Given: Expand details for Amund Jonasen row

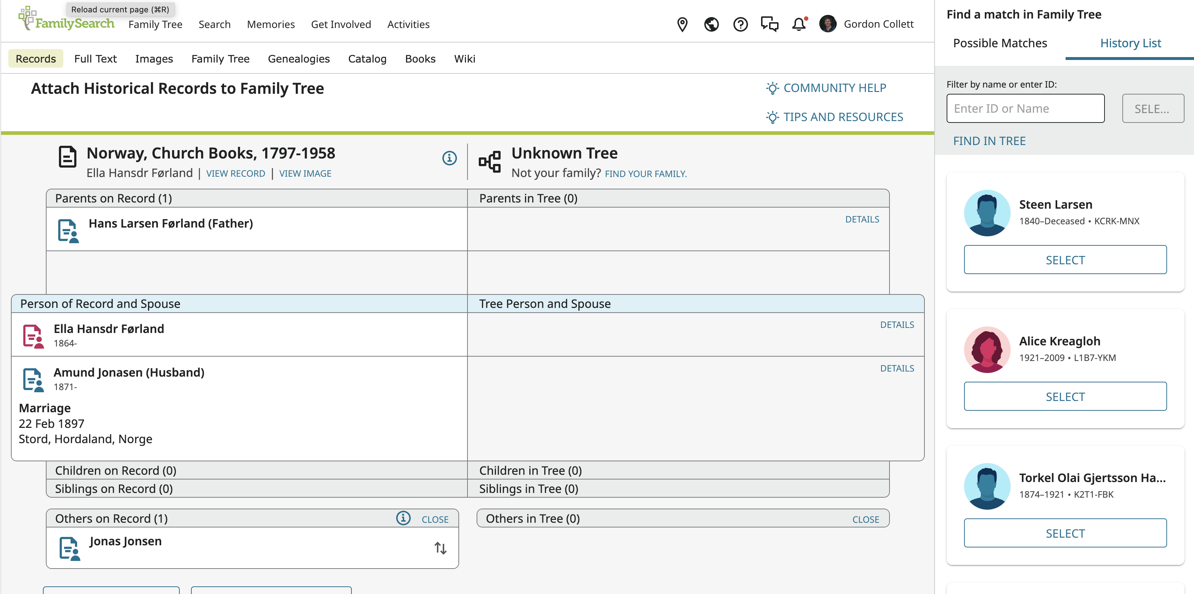Looking at the screenshot, I should (x=897, y=368).
